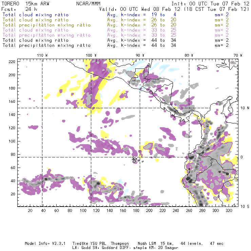
Task: Select the black "Total precipitation mixing ratio" legend entry
Action: click(46, 45)
